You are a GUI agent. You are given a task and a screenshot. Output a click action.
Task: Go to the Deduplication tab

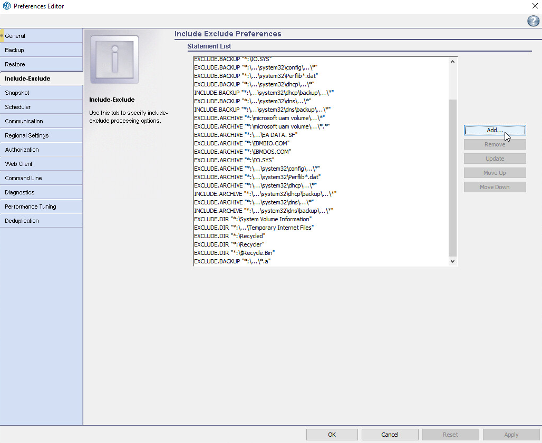[x=41, y=221]
